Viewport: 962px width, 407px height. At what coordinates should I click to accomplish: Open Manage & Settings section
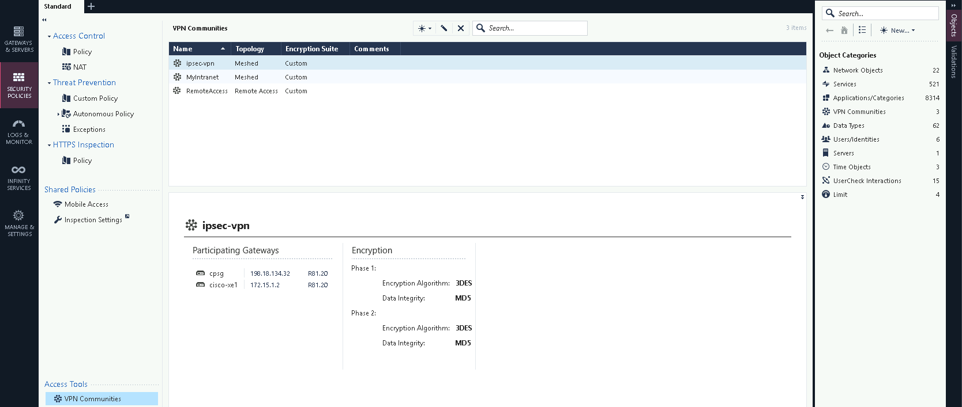click(x=19, y=223)
